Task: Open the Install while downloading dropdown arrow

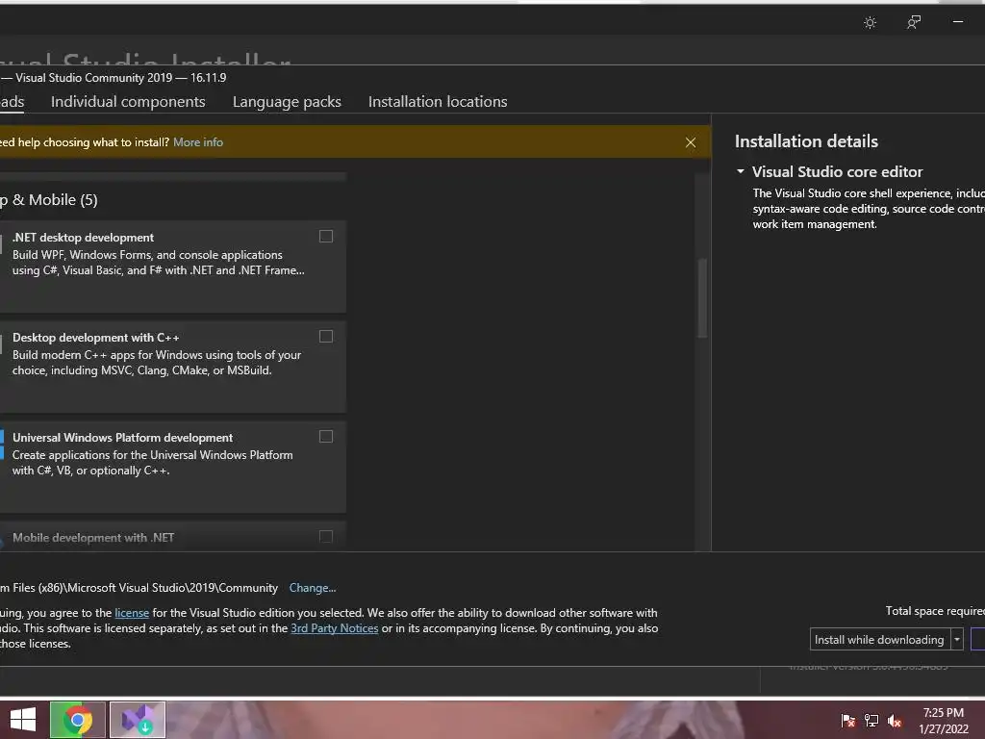Action: 957,639
